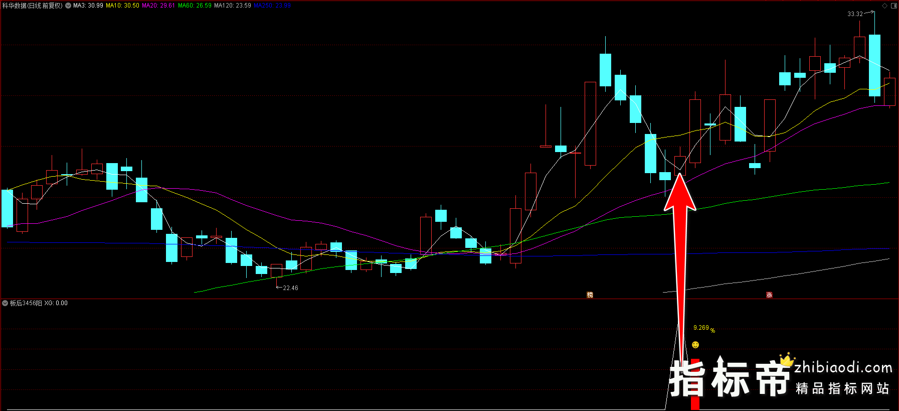Click the diamond icon at chart top-right
899x411 pixels.
pyautogui.click(x=885, y=6)
